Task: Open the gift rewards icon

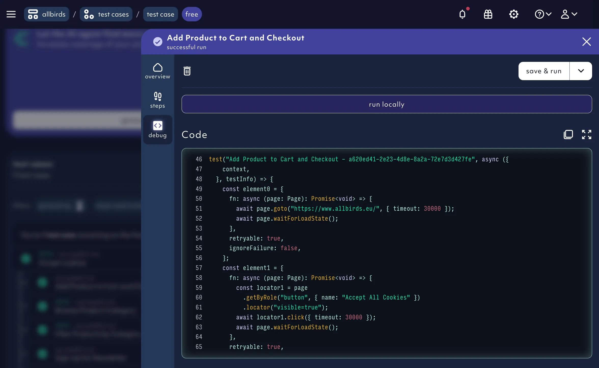Action: coord(488,14)
